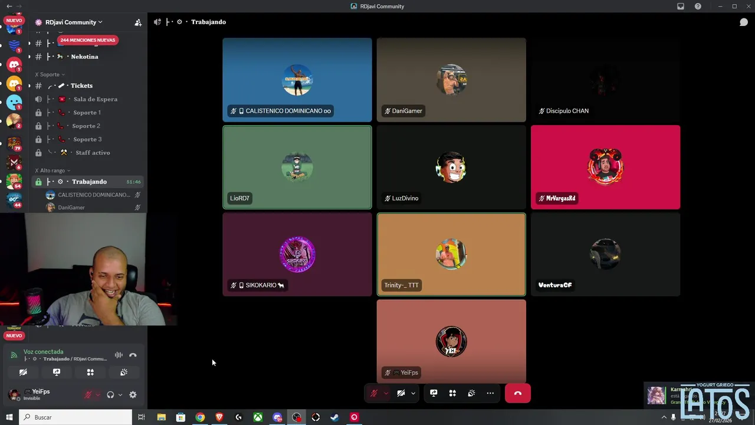Share your screen from call controls bar
This screenshot has width=755, height=425.
tap(434, 393)
